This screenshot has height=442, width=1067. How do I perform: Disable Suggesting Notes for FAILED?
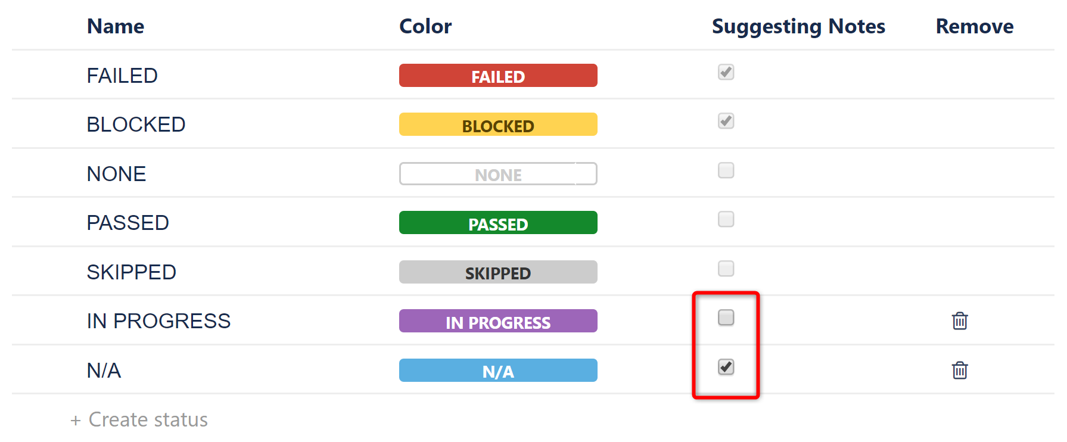coord(726,72)
